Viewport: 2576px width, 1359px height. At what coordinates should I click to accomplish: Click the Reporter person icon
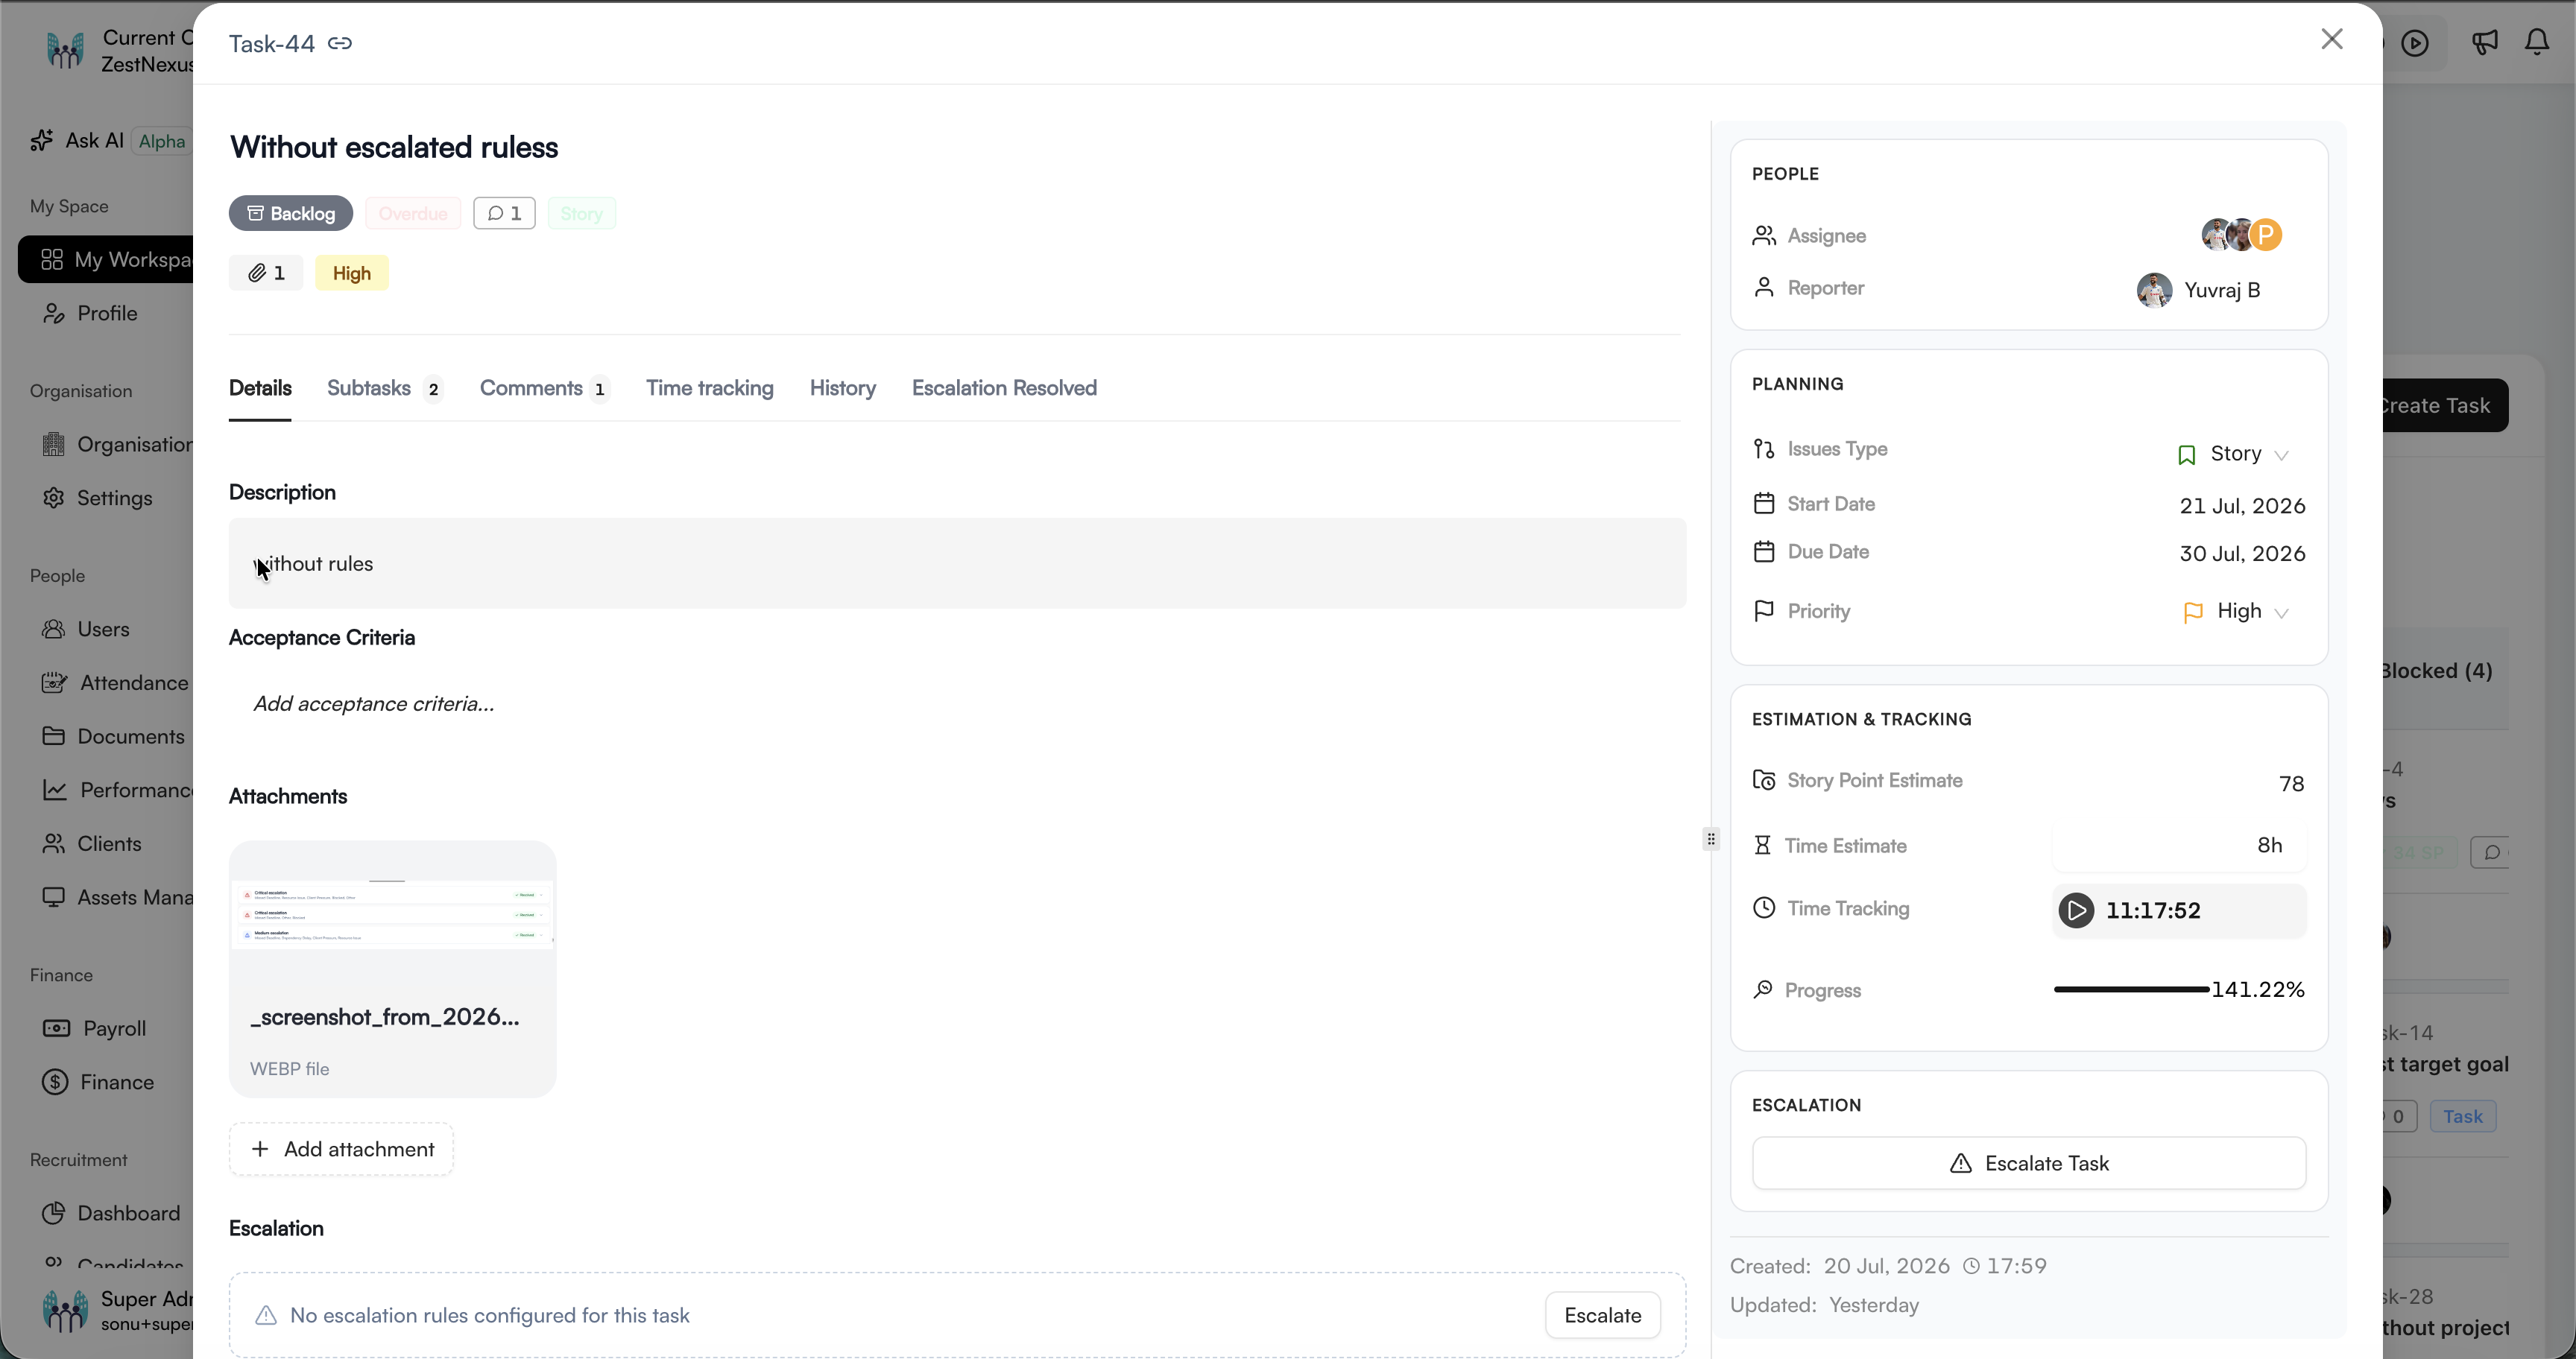pyautogui.click(x=1764, y=288)
